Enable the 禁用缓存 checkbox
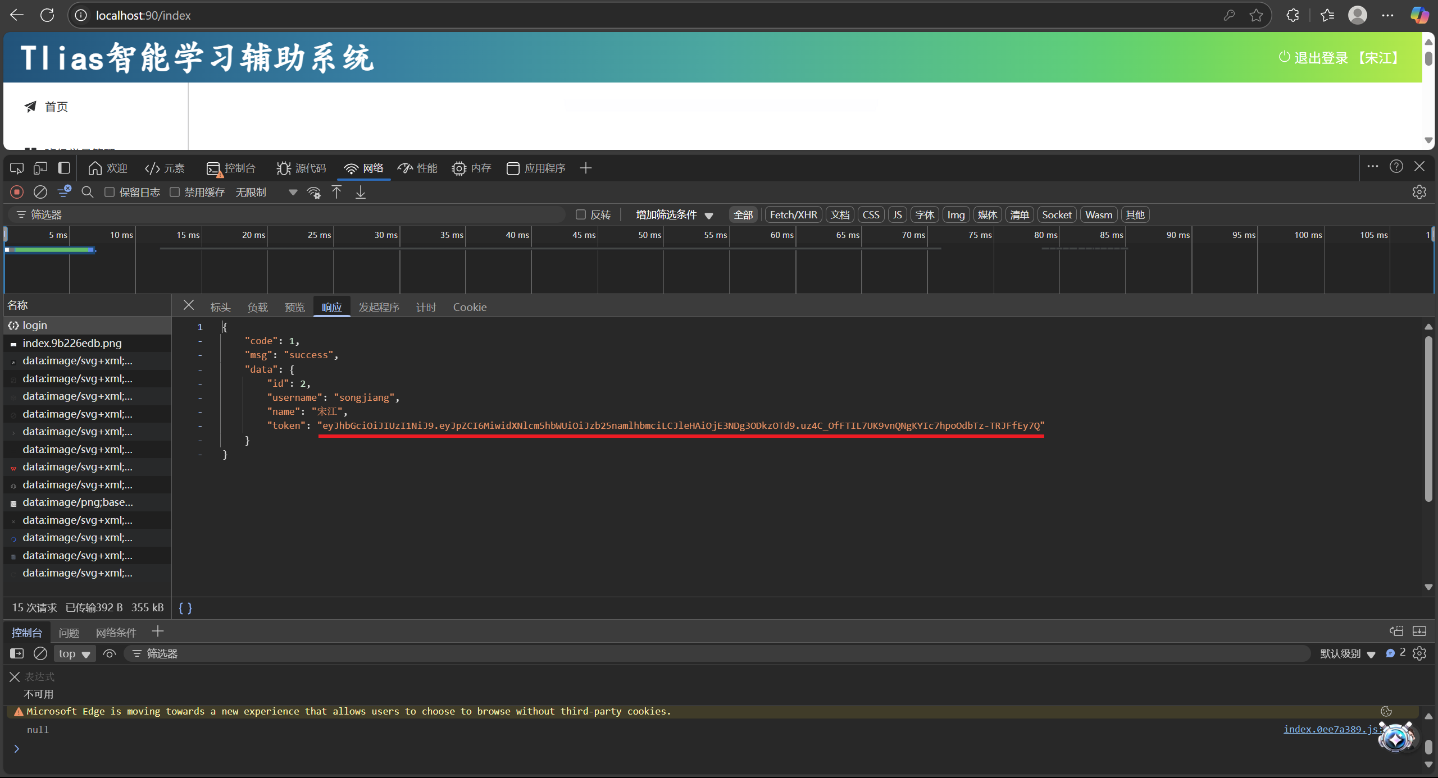Screen dimensions: 1438x778 coord(175,192)
